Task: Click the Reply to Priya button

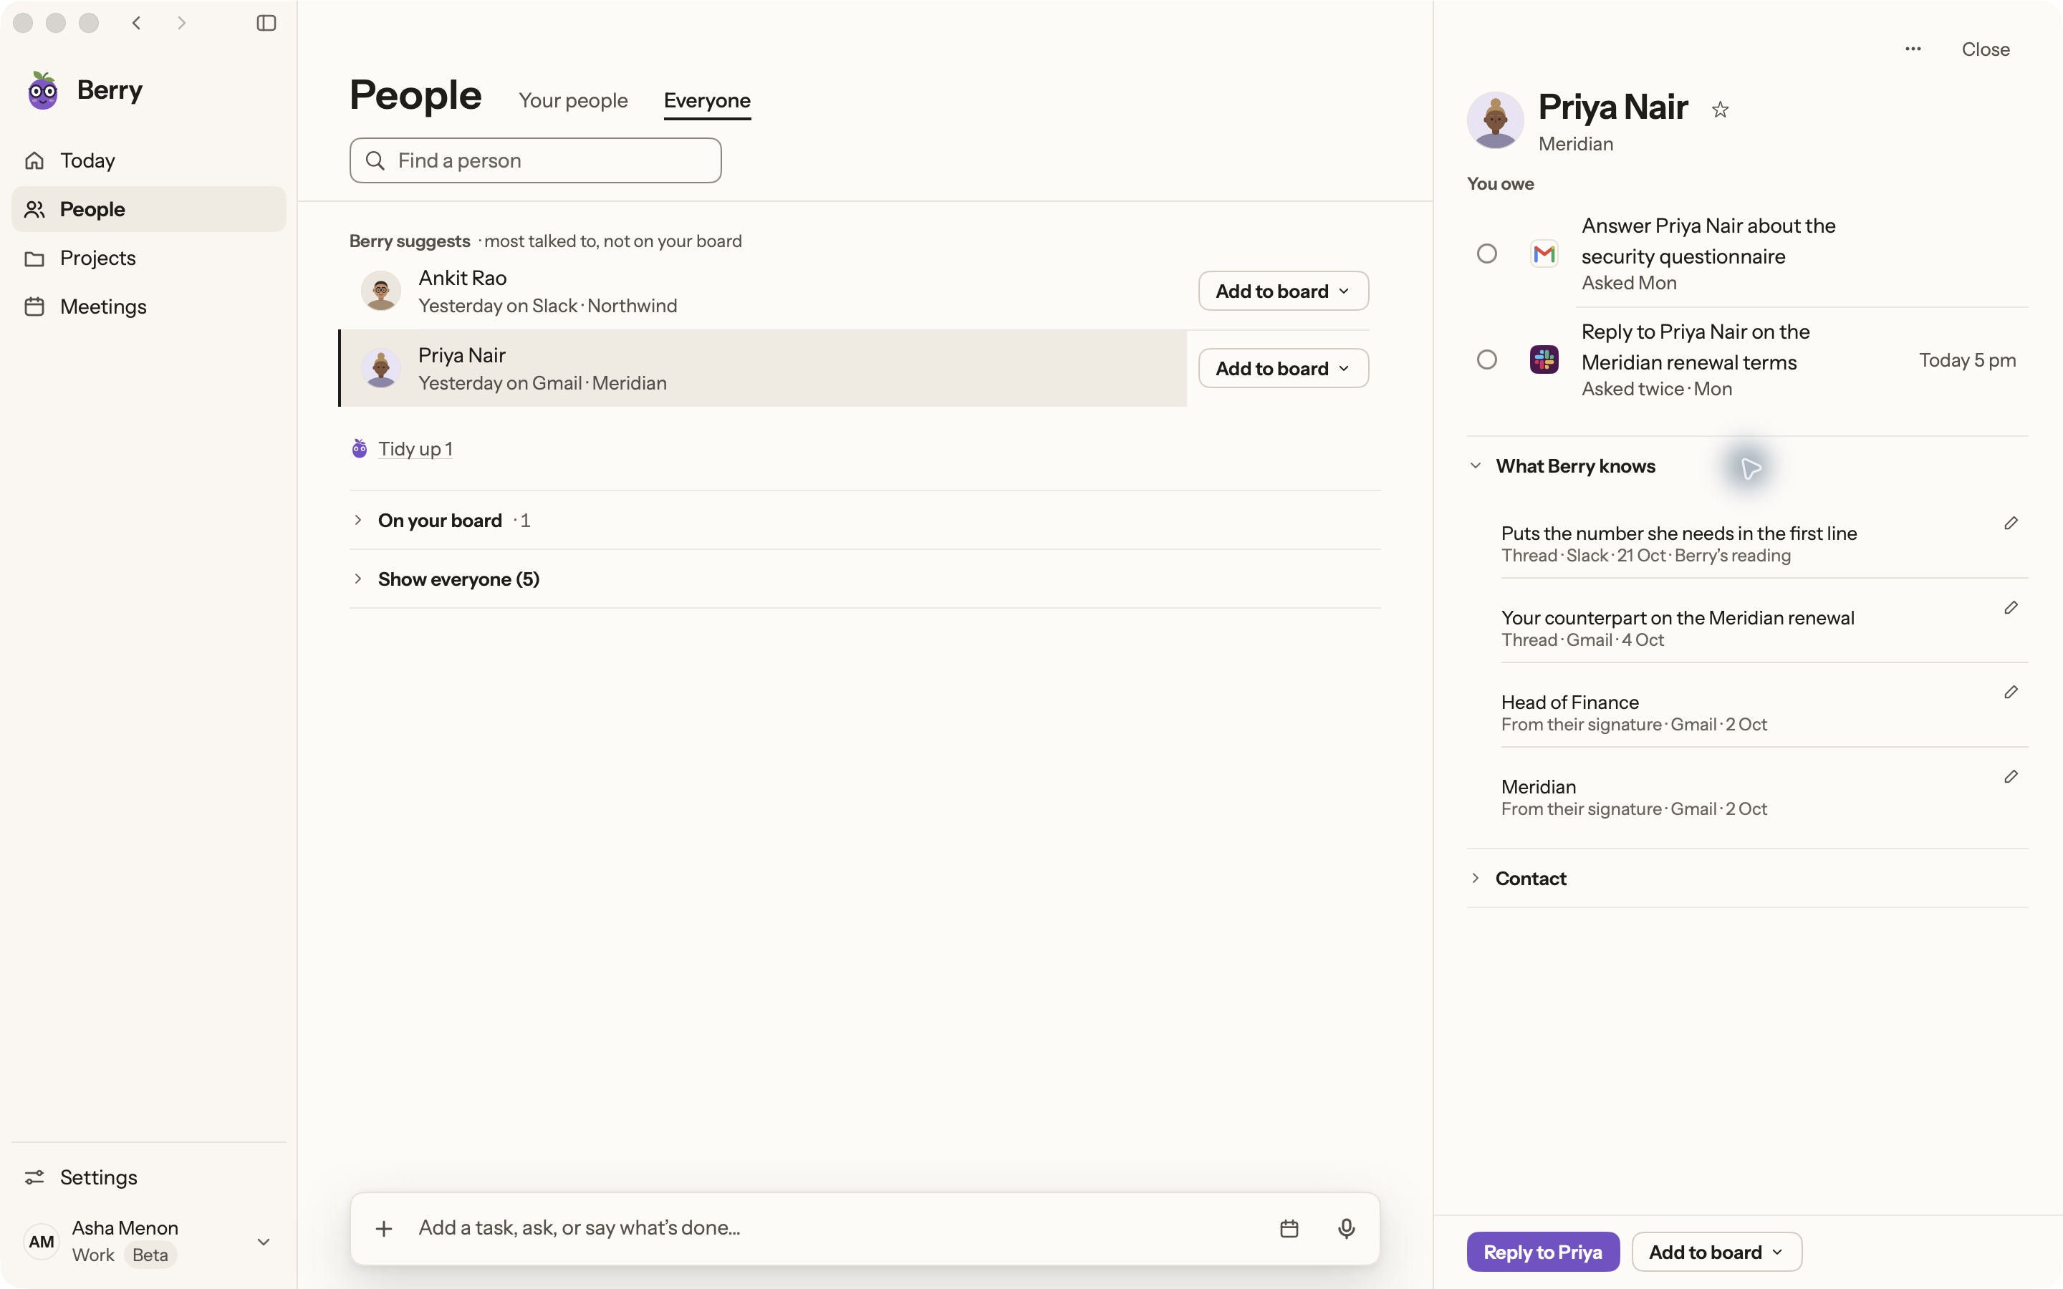Action: [x=1542, y=1252]
